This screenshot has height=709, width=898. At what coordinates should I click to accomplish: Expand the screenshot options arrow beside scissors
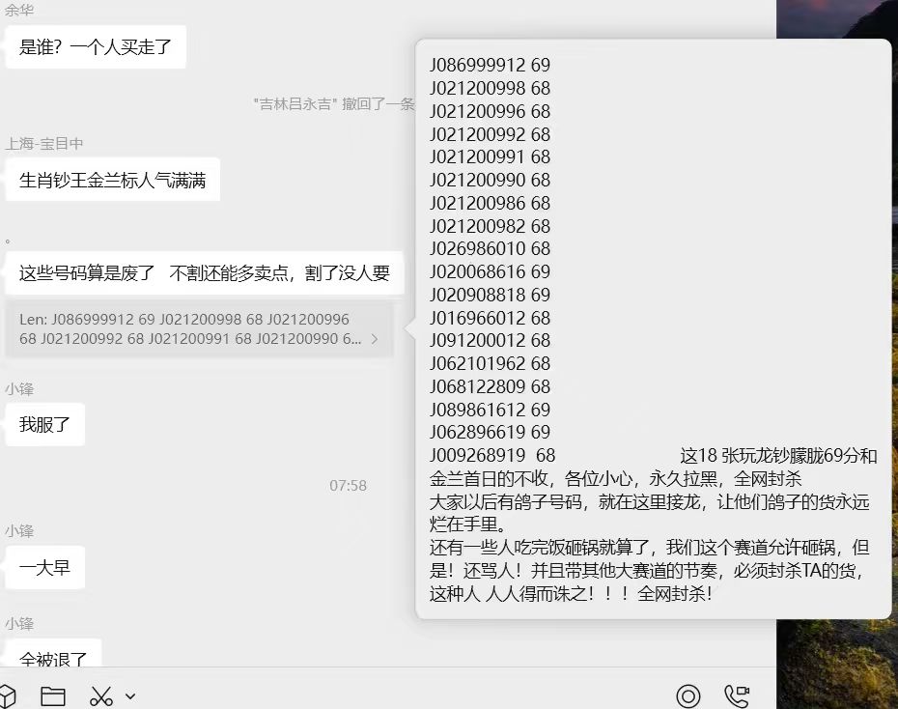pos(130,695)
